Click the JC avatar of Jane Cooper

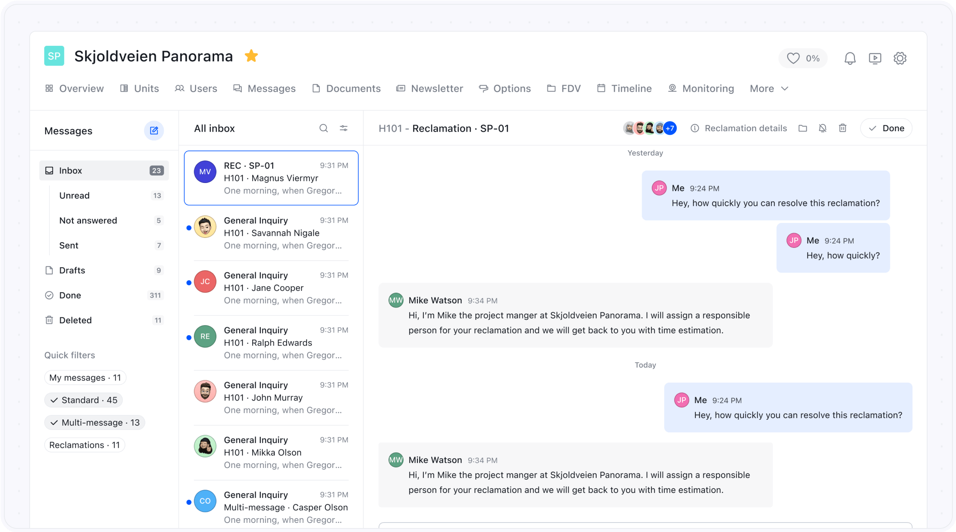(205, 281)
